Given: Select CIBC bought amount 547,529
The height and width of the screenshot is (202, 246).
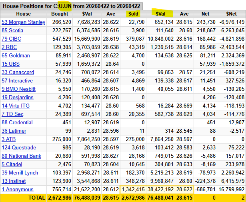Looking at the screenshot, I should click(62, 39).
